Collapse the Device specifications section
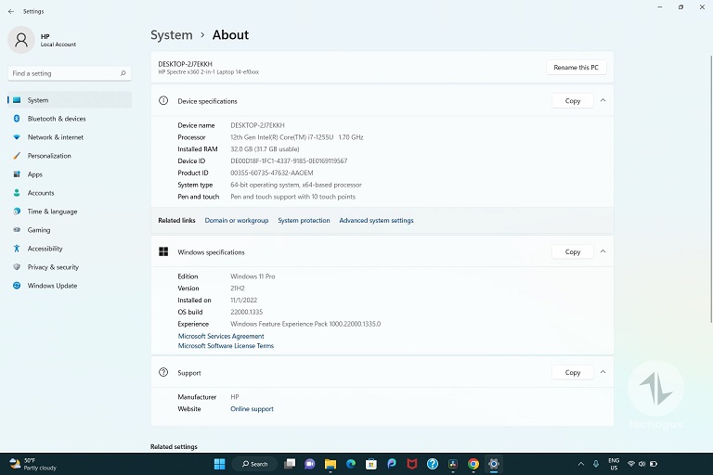The image size is (713, 475). point(603,100)
